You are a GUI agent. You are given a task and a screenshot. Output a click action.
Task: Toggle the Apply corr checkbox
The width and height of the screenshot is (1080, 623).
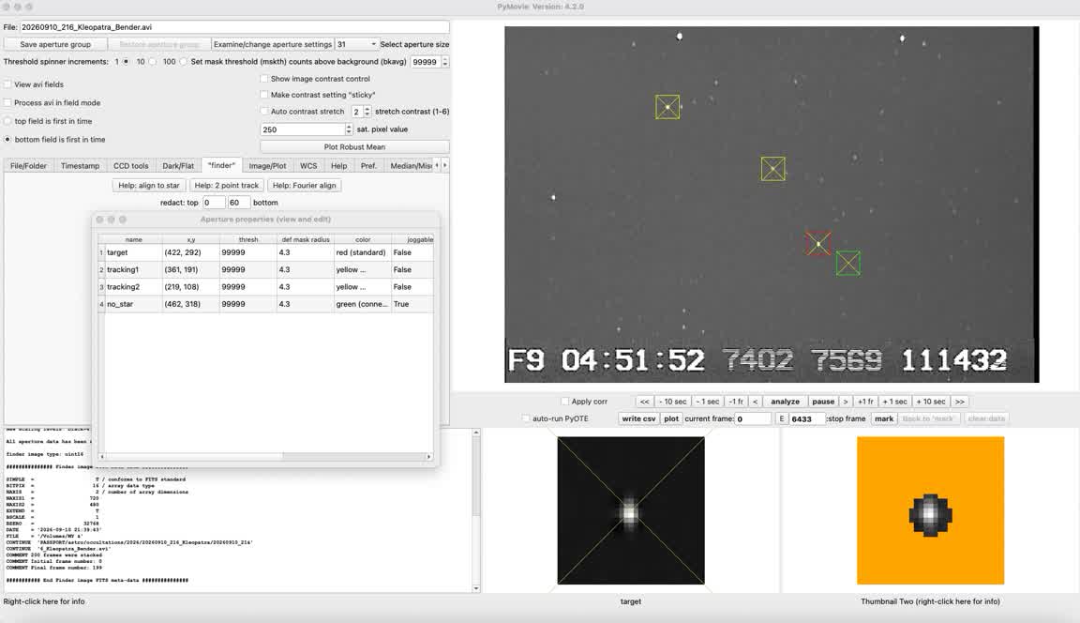click(x=564, y=402)
